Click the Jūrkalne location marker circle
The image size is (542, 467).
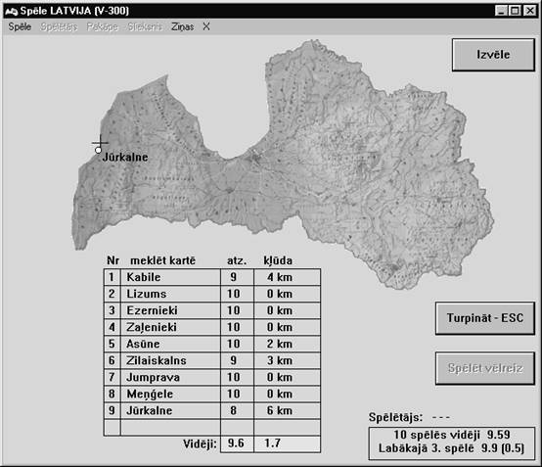tap(98, 151)
